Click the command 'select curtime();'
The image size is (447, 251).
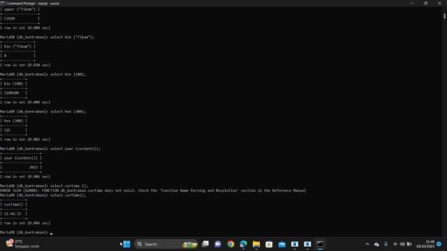(x=68, y=195)
